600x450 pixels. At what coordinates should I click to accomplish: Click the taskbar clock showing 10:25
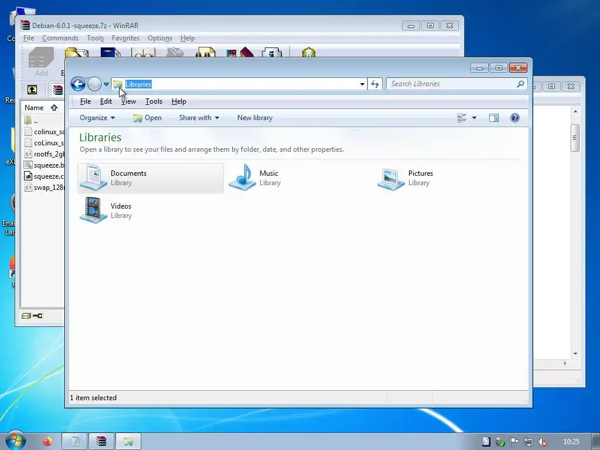click(x=571, y=442)
